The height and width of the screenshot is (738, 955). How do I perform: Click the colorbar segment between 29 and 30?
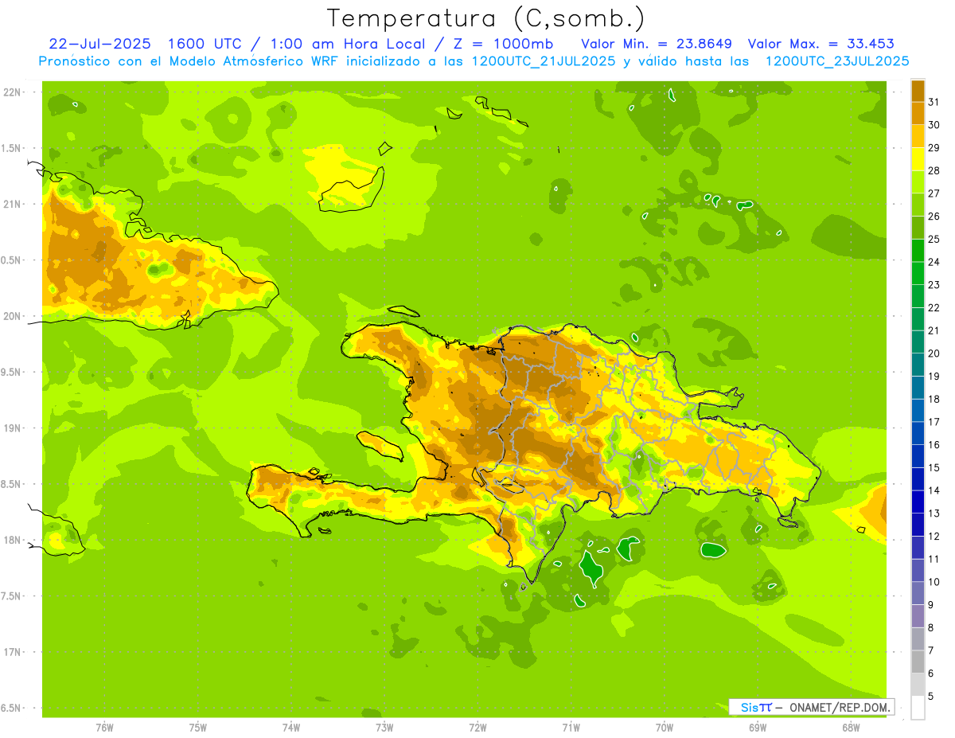(918, 136)
